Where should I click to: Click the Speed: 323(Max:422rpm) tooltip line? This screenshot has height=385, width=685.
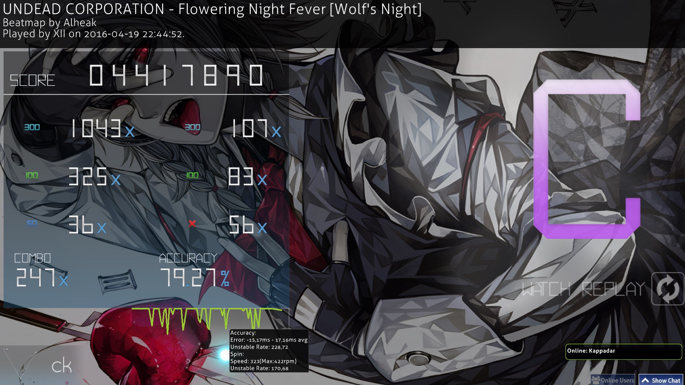[x=263, y=361]
